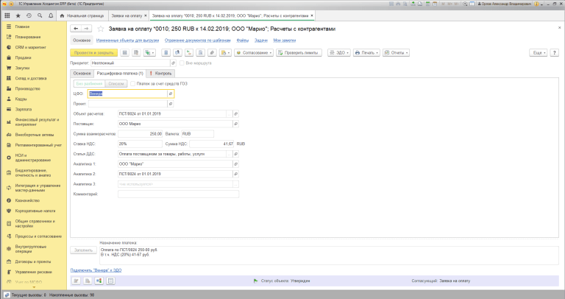Expand Отчеты dropdown
The width and height of the screenshot is (565, 299).
coord(396,53)
